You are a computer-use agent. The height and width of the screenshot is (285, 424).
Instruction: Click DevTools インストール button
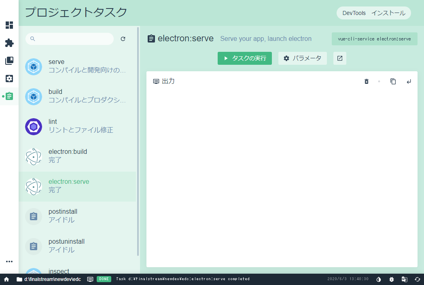tap(374, 13)
